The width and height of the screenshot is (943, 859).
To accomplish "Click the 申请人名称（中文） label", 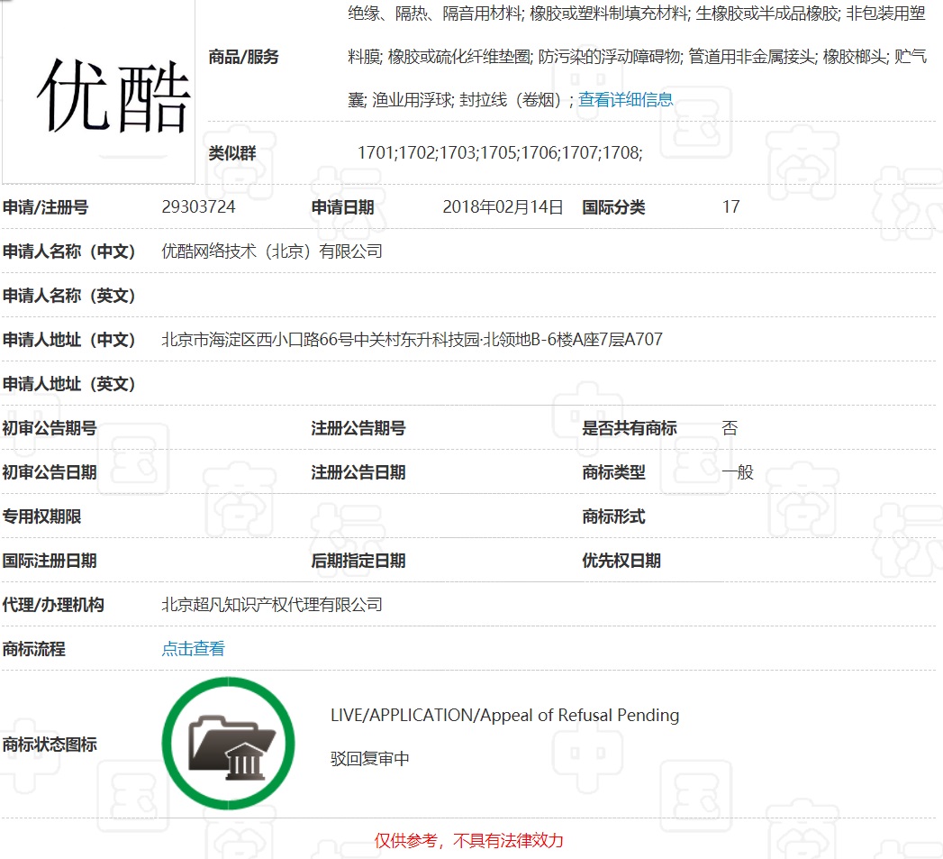I will pos(68,251).
